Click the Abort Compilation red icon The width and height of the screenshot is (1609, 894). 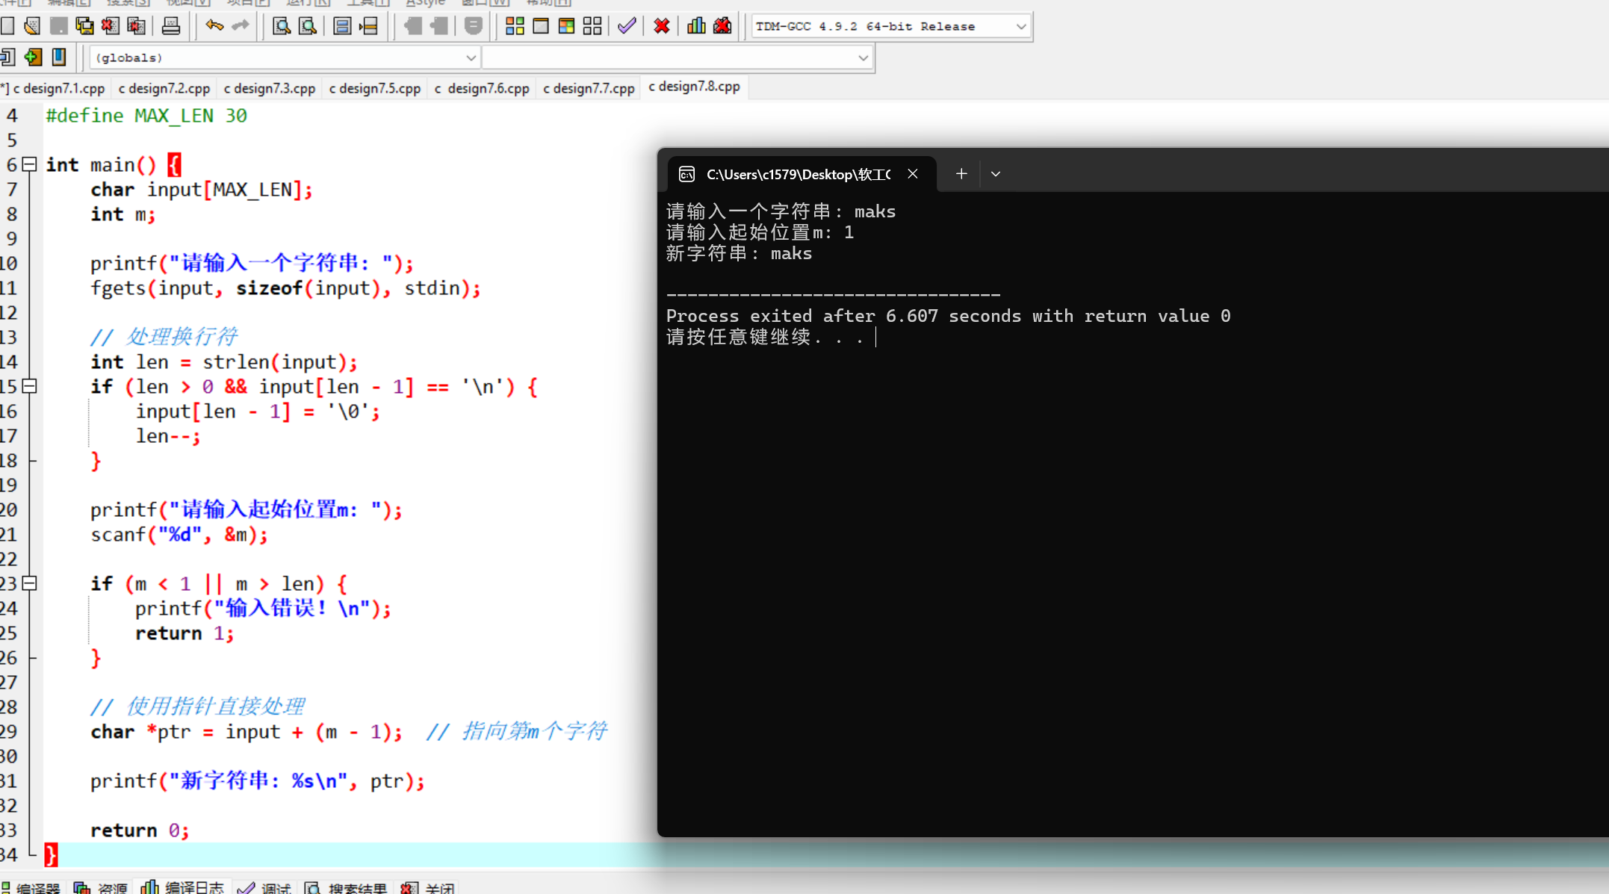tap(661, 26)
